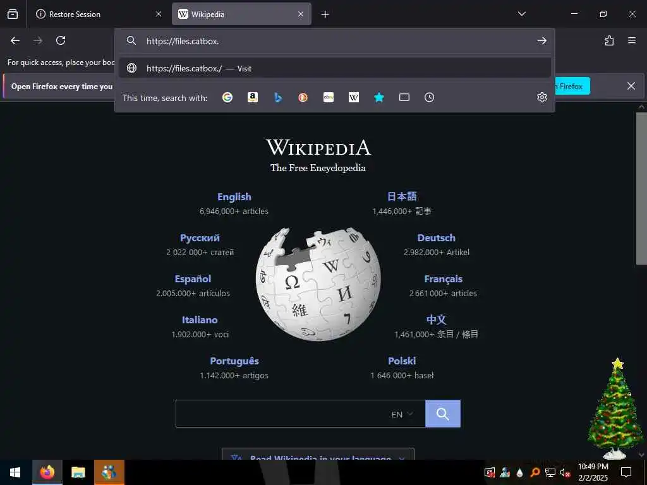Go back with the back arrow
Image resolution: width=647 pixels, height=485 pixels.
[x=15, y=40]
